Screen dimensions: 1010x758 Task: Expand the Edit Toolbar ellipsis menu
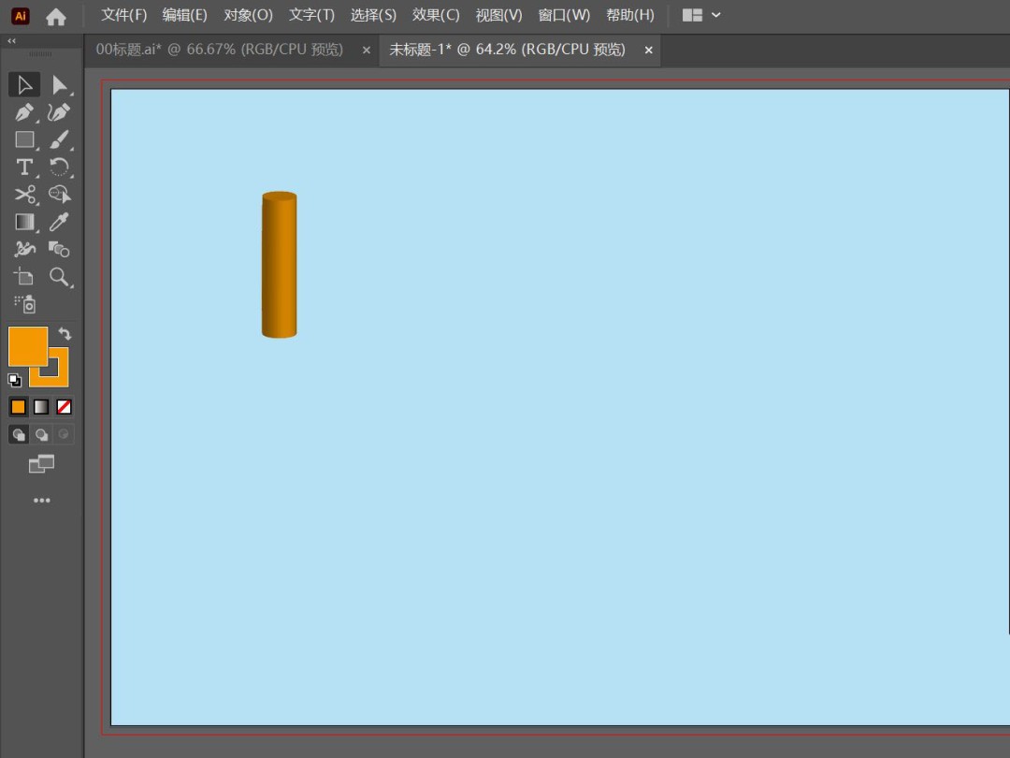(42, 501)
